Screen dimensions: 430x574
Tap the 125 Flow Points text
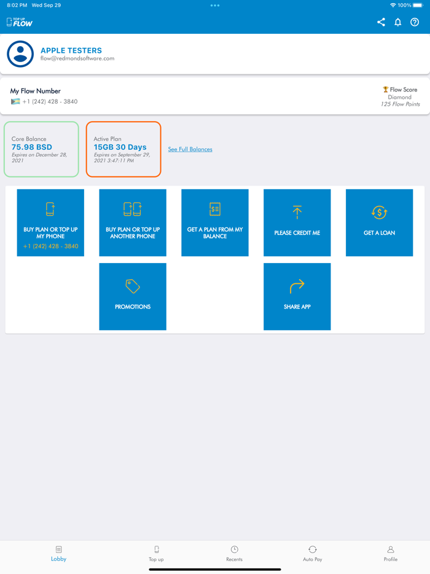(400, 104)
